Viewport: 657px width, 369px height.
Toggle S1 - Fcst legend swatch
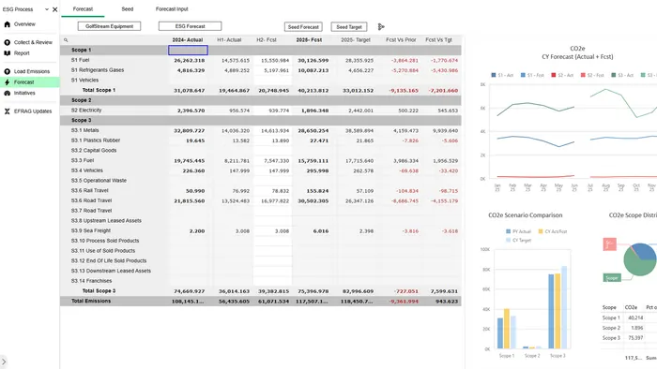[x=523, y=75]
